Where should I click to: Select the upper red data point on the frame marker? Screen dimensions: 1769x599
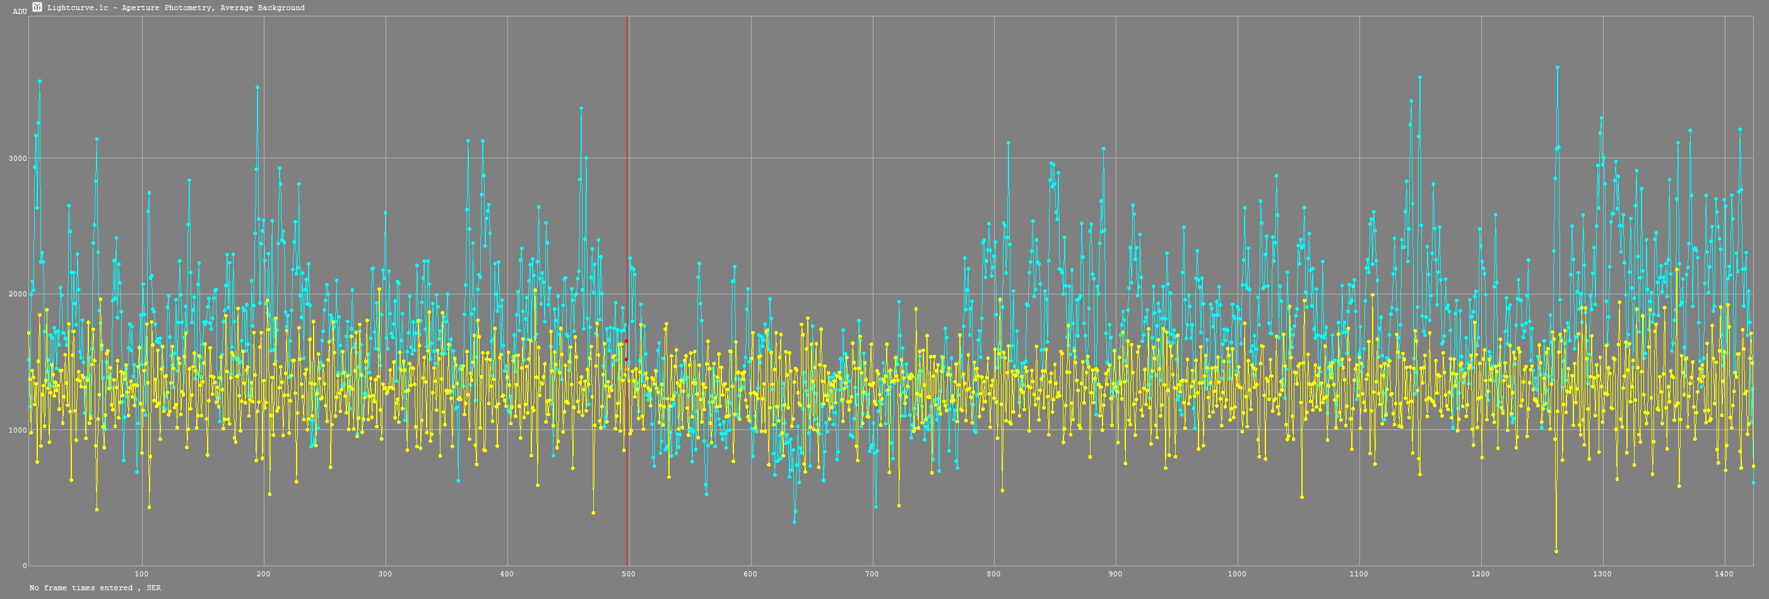[626, 340]
